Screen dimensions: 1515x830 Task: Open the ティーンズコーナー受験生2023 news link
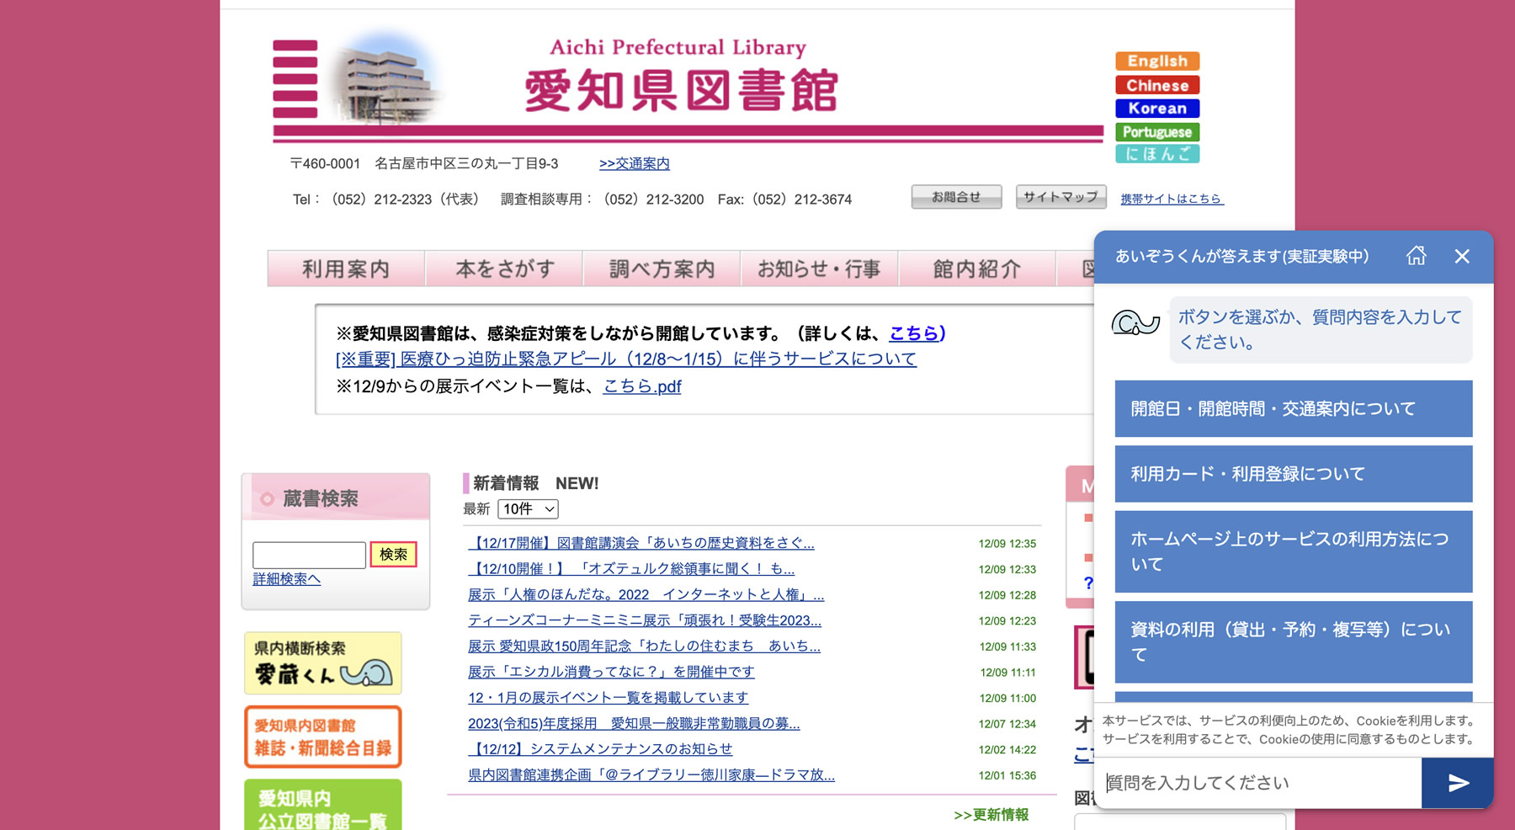[x=644, y=621]
